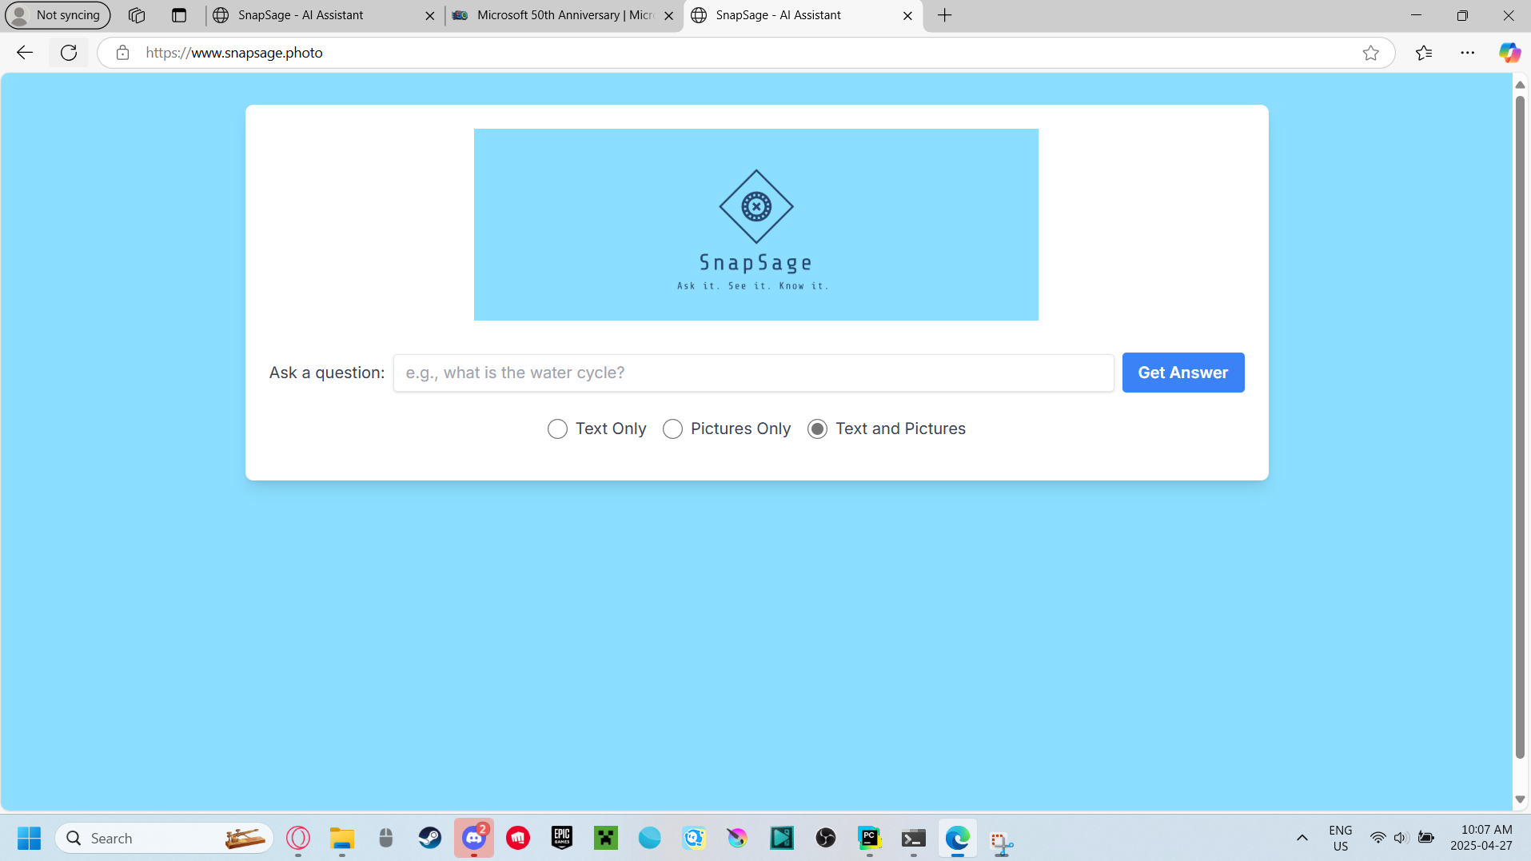Open the blue circle app in taskbar

[650, 838]
